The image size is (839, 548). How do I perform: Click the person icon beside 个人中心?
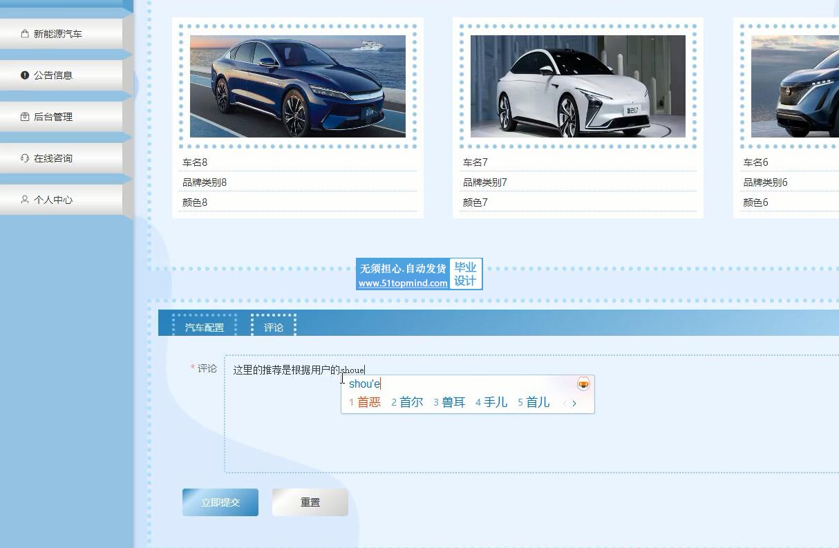click(25, 199)
